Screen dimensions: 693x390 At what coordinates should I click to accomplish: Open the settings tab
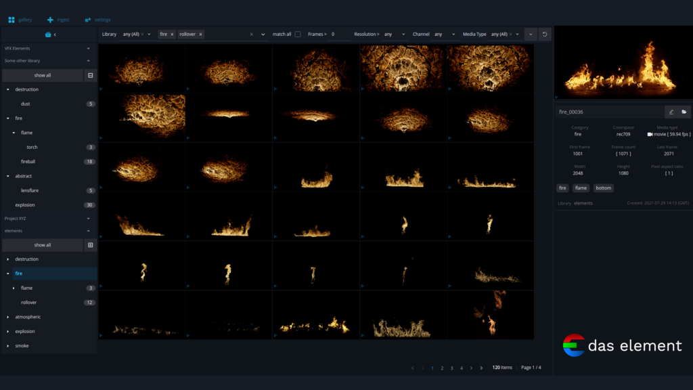click(97, 20)
